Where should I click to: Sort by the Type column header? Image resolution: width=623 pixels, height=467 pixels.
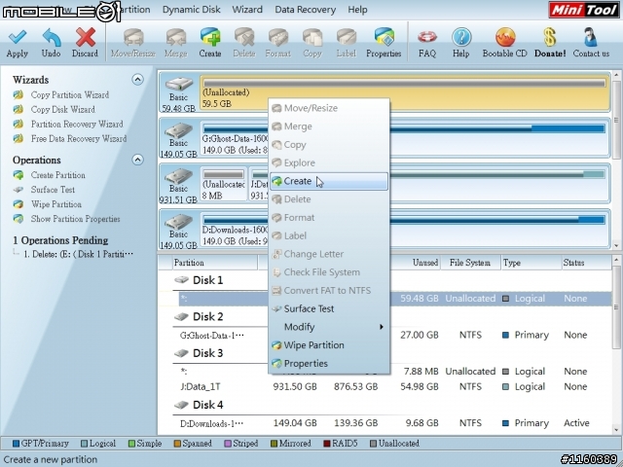coord(531,263)
